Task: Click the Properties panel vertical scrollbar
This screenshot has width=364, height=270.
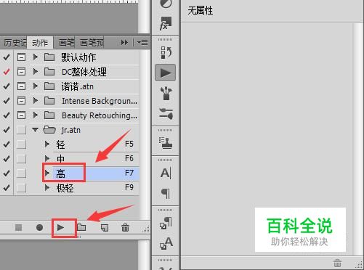Action: [358, 139]
